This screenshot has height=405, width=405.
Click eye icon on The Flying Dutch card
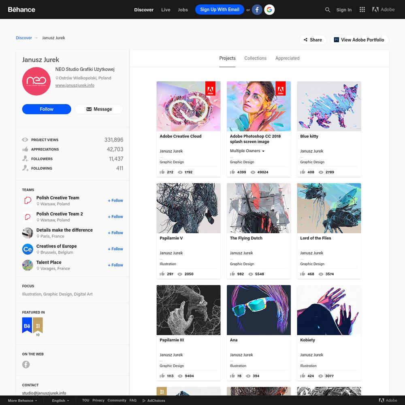click(x=251, y=274)
